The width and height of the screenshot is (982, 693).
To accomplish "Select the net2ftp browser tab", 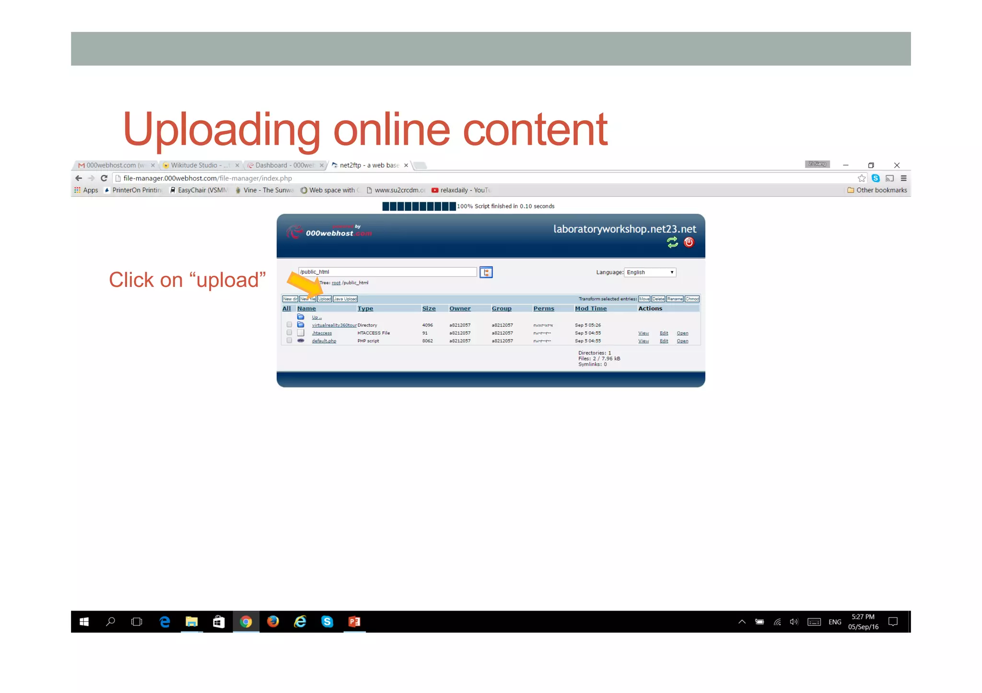I will click(x=369, y=165).
